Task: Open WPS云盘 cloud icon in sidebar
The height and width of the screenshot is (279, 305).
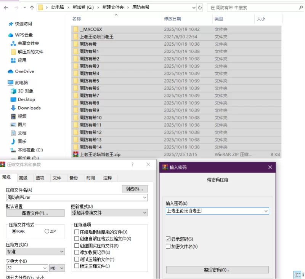Action: click(11, 35)
